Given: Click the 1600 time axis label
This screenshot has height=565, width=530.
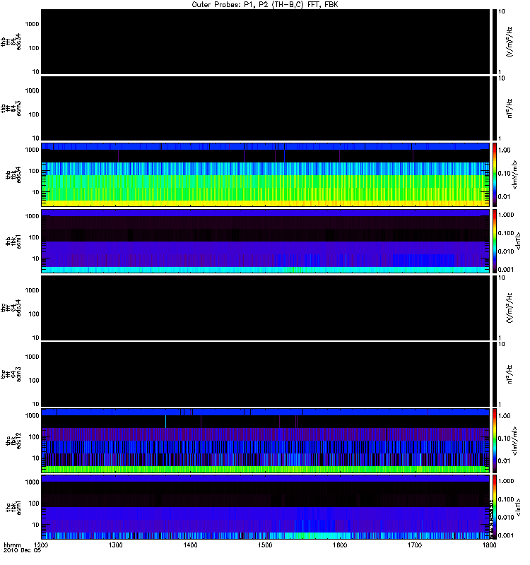Looking at the screenshot, I should click(340, 545).
